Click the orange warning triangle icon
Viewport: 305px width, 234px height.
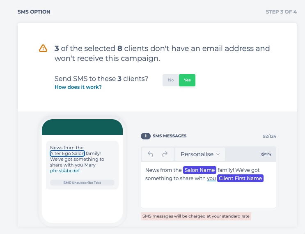[43, 49]
